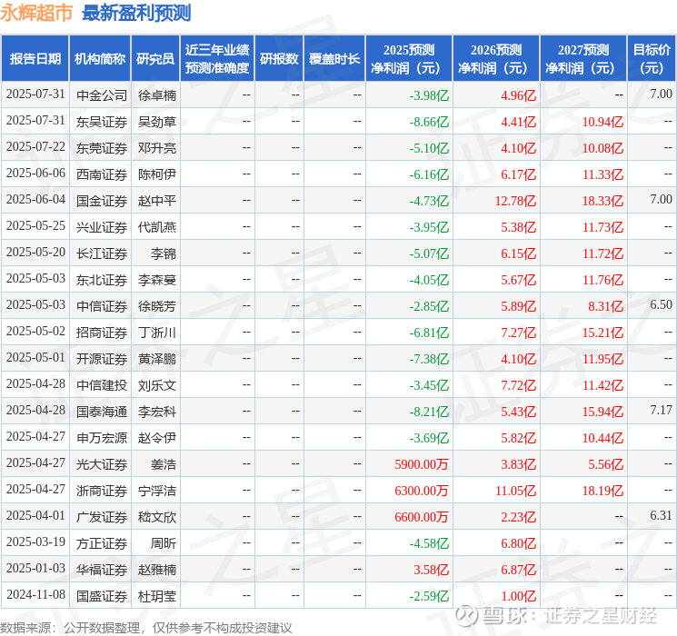This screenshot has height=636, width=677.
Task: Click analyst name 嵇文欣
Action: coord(157,517)
